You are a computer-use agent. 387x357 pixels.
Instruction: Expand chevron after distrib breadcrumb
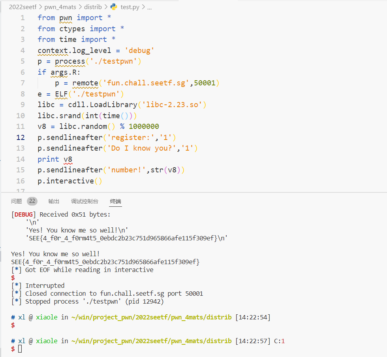106,7
